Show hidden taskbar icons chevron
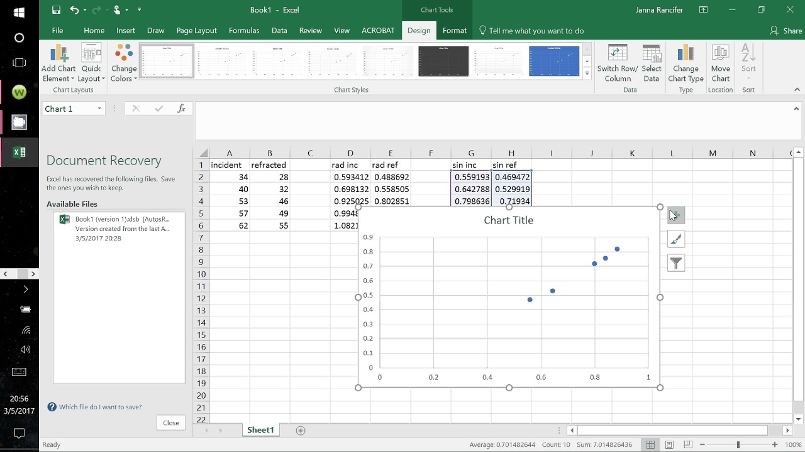This screenshot has width=805, height=452. coord(25,289)
